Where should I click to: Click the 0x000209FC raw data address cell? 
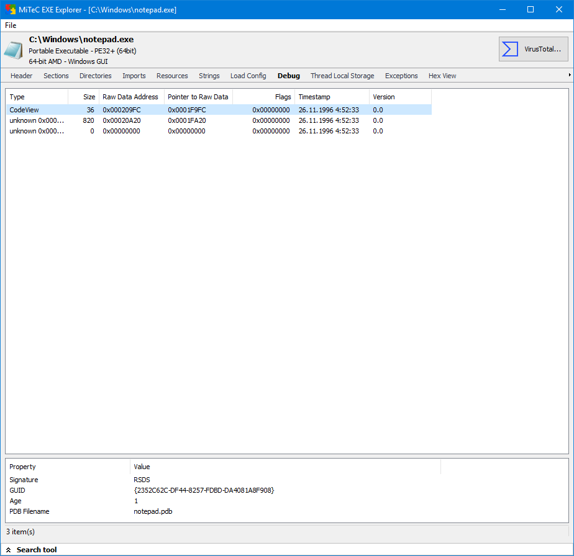(122, 110)
